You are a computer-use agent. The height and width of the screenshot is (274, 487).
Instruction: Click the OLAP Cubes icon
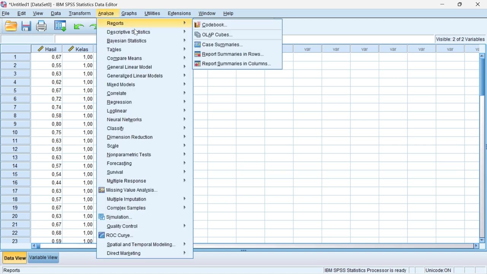pos(197,35)
